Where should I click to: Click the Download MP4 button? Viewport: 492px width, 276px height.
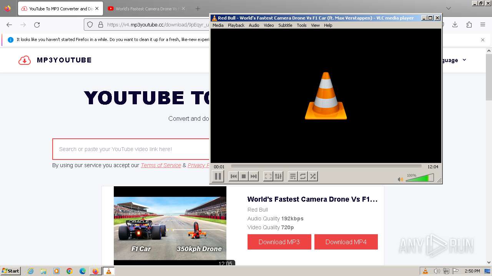coord(346,242)
